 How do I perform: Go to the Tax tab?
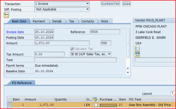pyautogui.click(x=72, y=21)
